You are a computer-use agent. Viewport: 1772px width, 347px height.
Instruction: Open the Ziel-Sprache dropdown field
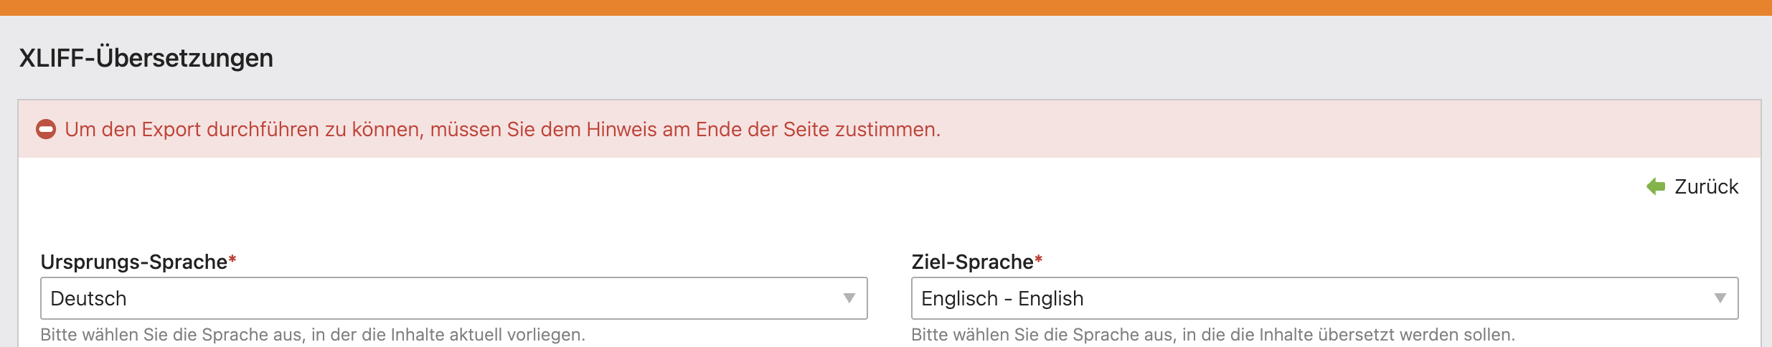[1324, 298]
